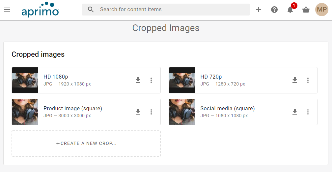Open the hamburger navigation menu

[7, 10]
